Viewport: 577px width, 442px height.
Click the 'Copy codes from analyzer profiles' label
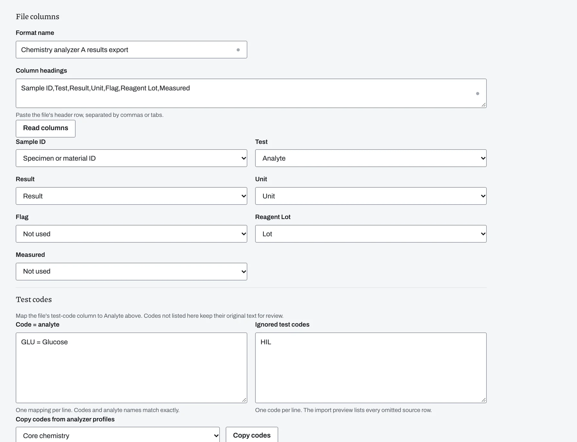click(x=65, y=419)
